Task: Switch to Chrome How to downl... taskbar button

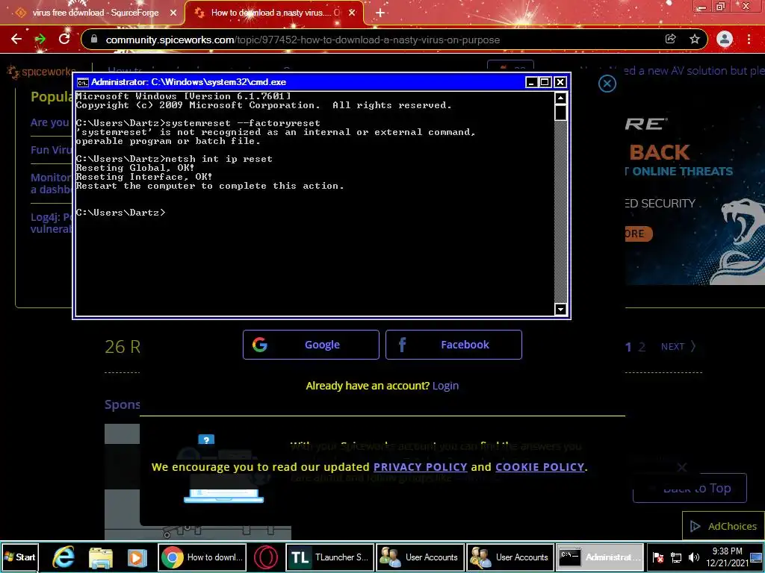Action: tap(202, 557)
